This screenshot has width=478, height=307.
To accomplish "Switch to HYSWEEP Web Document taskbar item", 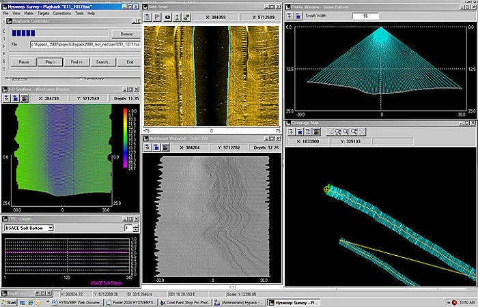I will click(x=78, y=303).
